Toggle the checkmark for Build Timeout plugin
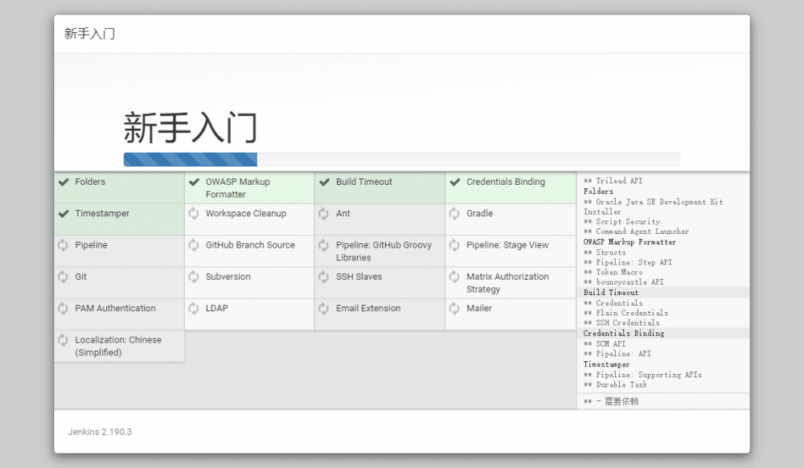 pyautogui.click(x=323, y=183)
